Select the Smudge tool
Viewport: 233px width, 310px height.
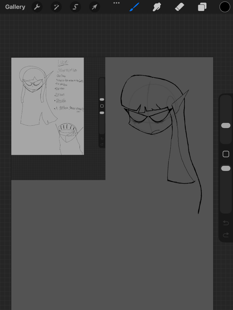pyautogui.click(x=157, y=7)
